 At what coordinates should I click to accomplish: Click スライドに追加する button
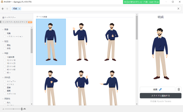click(x=161, y=96)
